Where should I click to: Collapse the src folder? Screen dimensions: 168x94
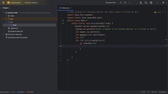(6, 22)
